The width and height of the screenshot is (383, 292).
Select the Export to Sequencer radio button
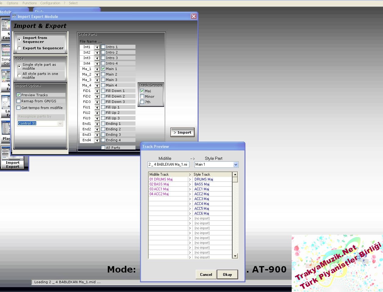19,48
